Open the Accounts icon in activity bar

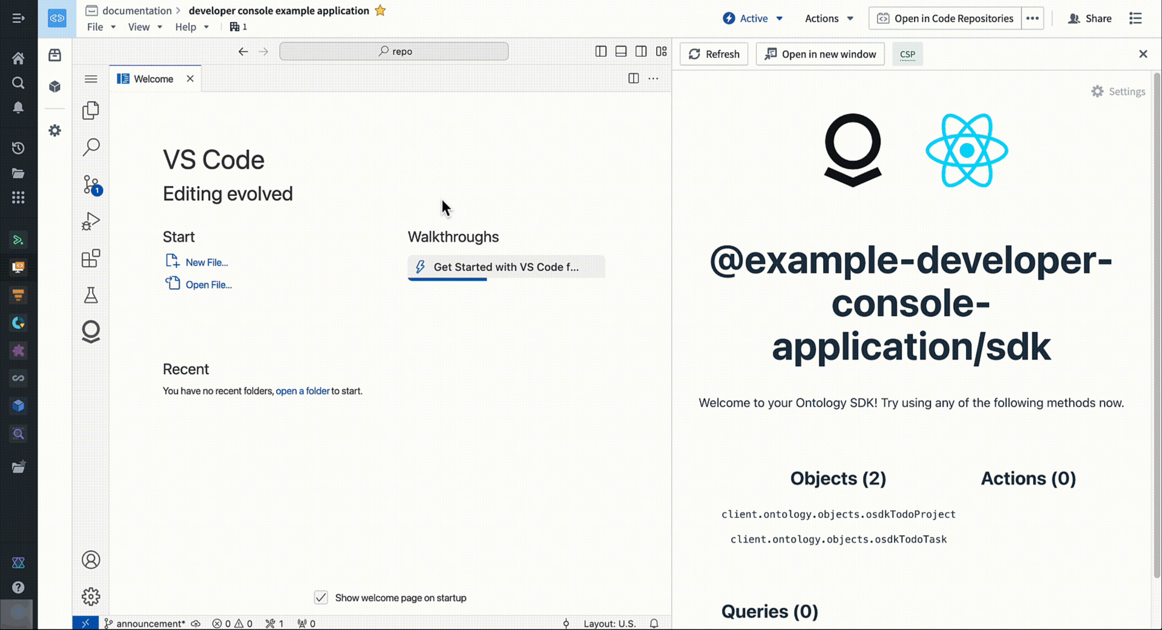(91, 560)
